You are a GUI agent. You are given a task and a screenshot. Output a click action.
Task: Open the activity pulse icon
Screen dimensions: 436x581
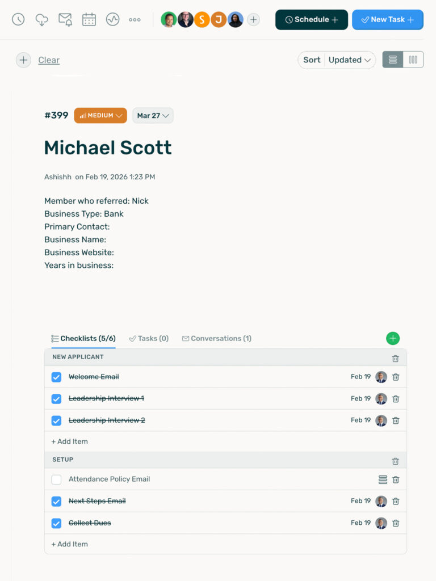[x=112, y=19]
